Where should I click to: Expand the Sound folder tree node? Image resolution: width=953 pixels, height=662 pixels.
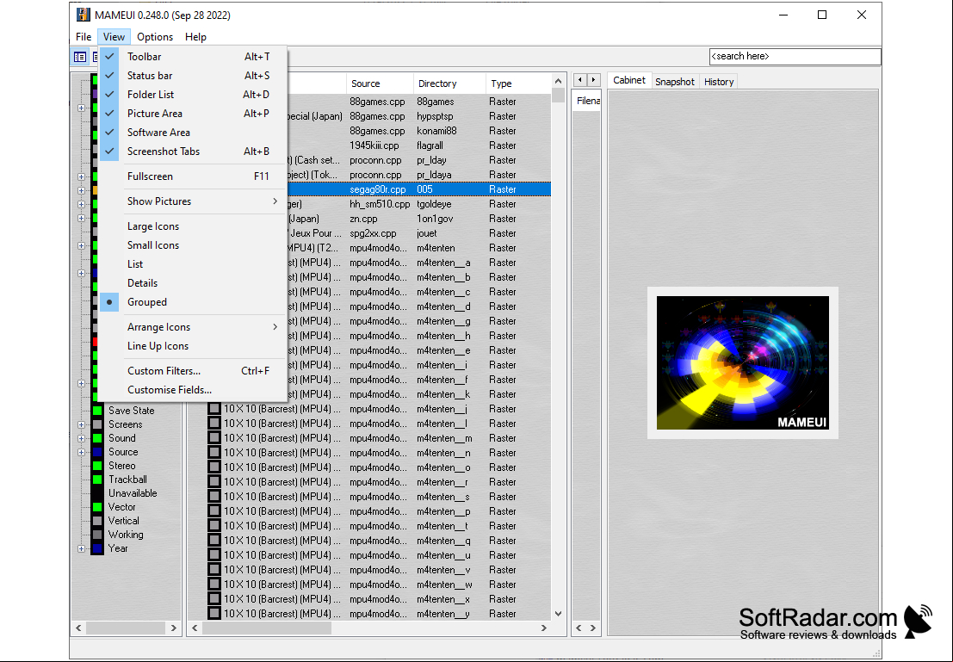[82, 438]
